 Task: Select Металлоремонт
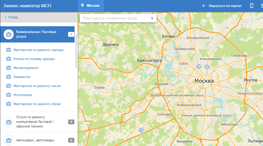tap(26, 68)
